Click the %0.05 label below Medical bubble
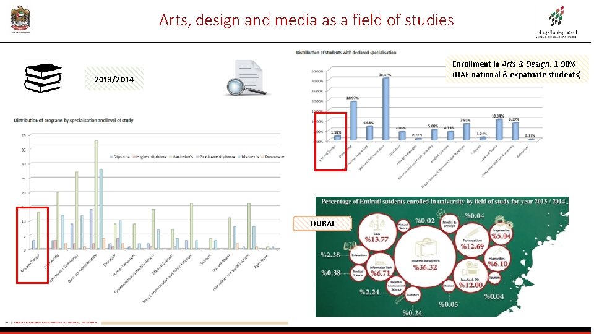The width and height of the screenshot is (594, 334). pyautogui.click(x=448, y=304)
